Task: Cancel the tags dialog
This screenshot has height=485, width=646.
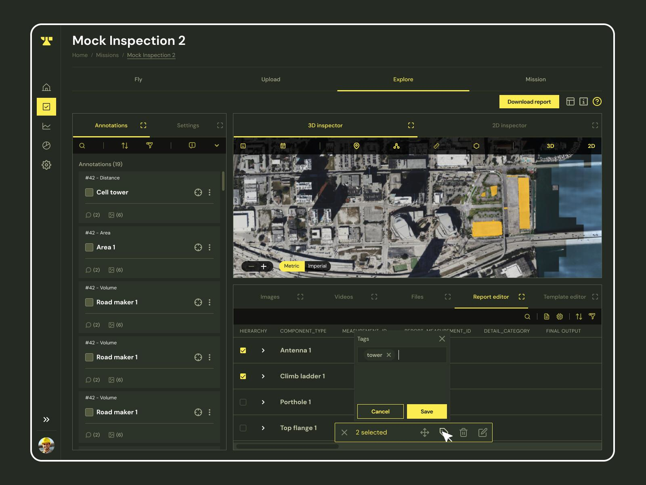Action: click(380, 411)
